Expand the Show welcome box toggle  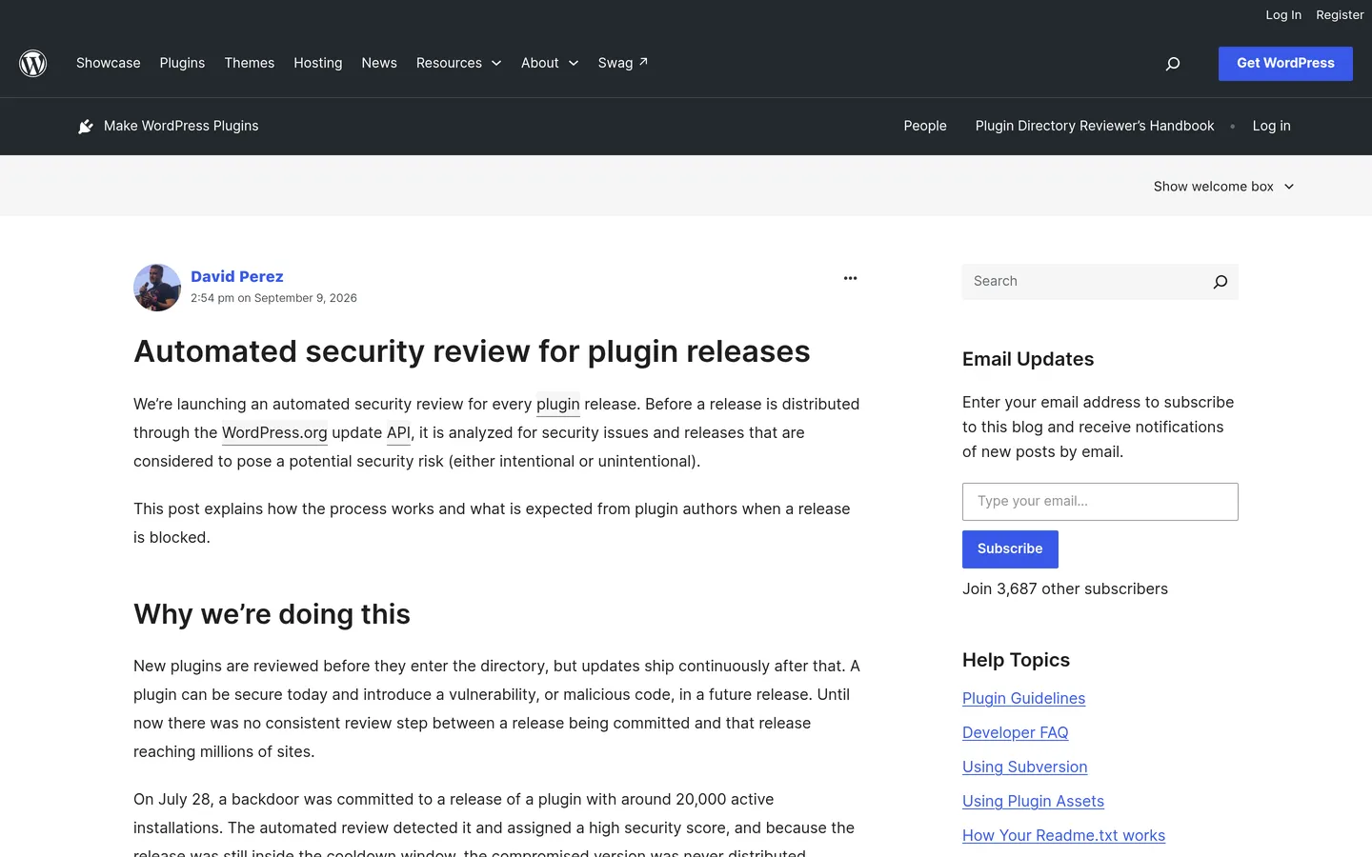pyautogui.click(x=1223, y=187)
